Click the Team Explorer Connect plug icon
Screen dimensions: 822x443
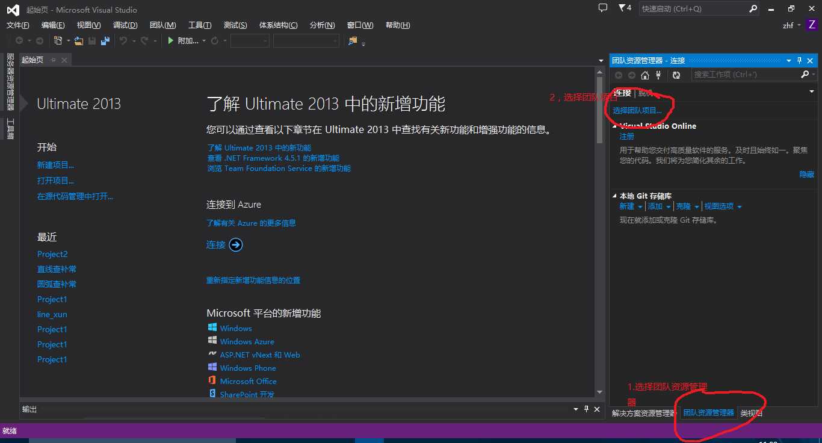click(x=658, y=75)
